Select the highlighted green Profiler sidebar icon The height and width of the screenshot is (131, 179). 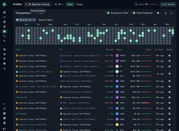(x=4, y=31)
